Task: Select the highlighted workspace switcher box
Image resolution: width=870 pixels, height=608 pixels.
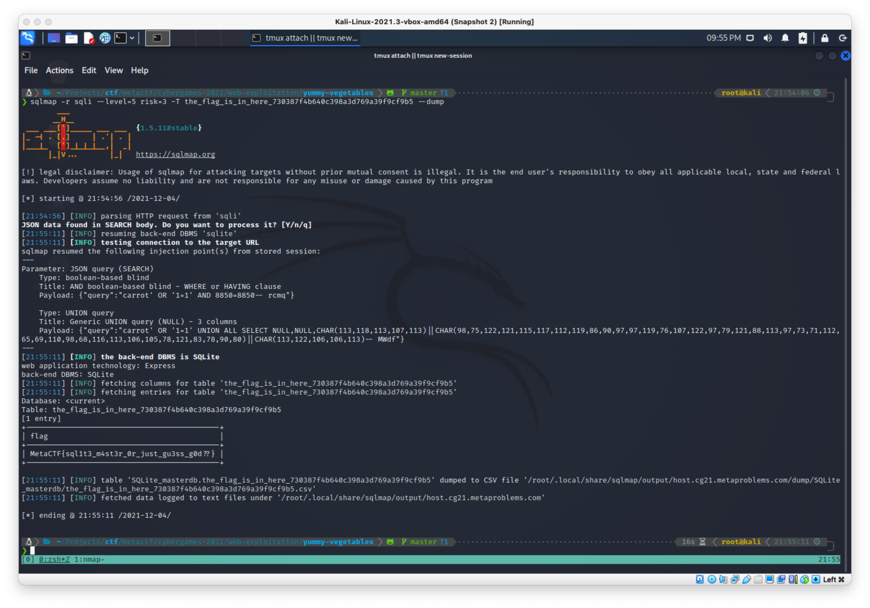Action: (x=158, y=38)
